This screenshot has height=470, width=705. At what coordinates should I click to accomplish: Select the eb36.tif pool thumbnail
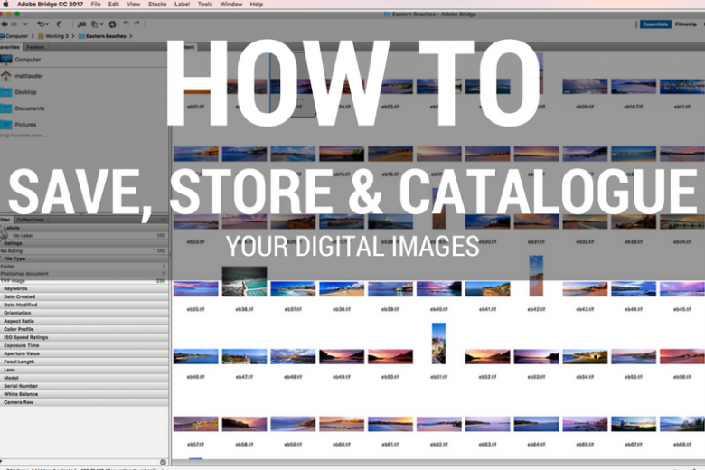coord(244,282)
